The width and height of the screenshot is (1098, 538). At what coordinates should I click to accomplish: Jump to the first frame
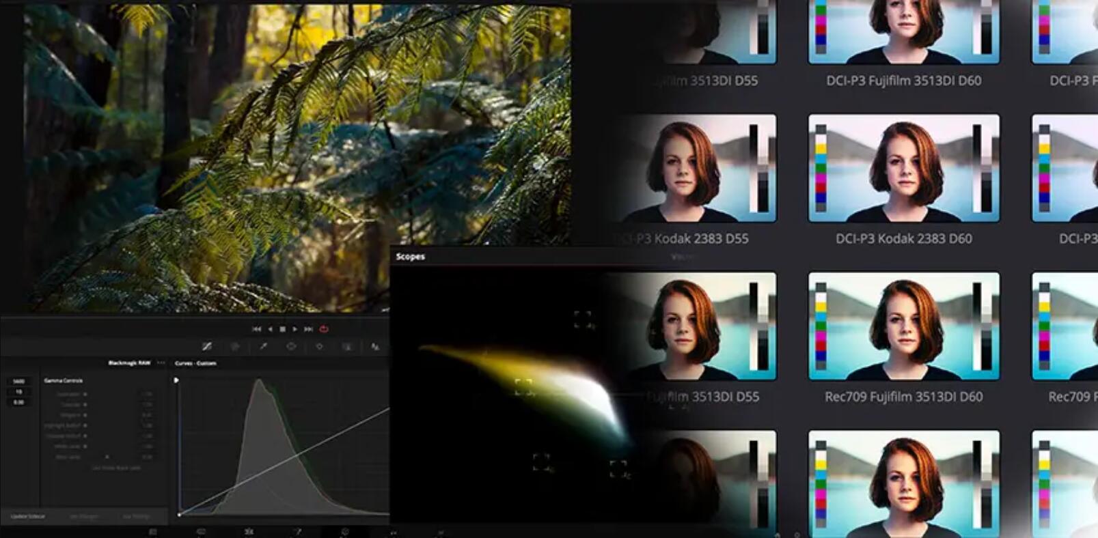pyautogui.click(x=256, y=329)
